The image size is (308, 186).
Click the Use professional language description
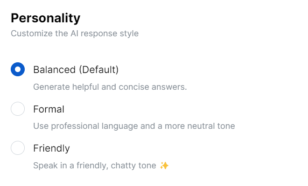[x=134, y=126]
